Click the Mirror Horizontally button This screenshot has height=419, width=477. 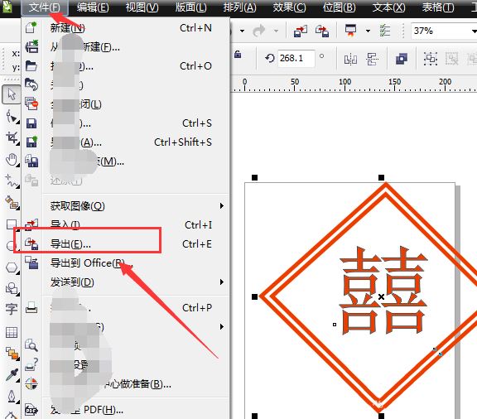(350, 59)
